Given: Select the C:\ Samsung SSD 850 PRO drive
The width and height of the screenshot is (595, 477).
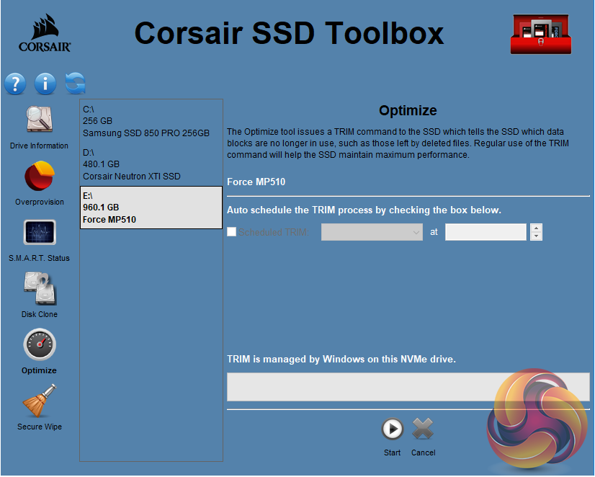Looking at the screenshot, I should [151, 121].
